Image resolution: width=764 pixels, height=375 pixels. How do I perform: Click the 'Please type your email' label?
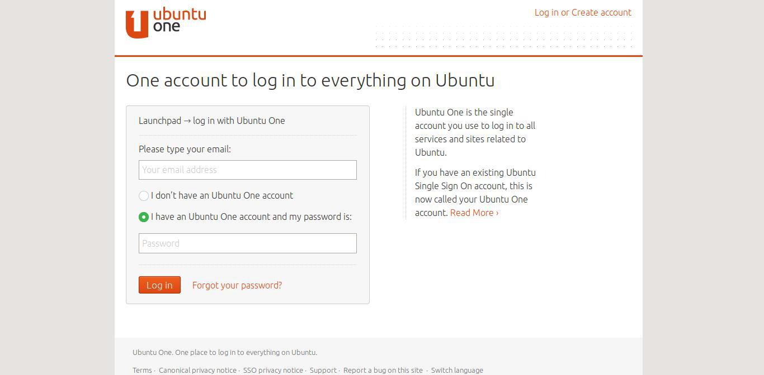click(x=185, y=149)
